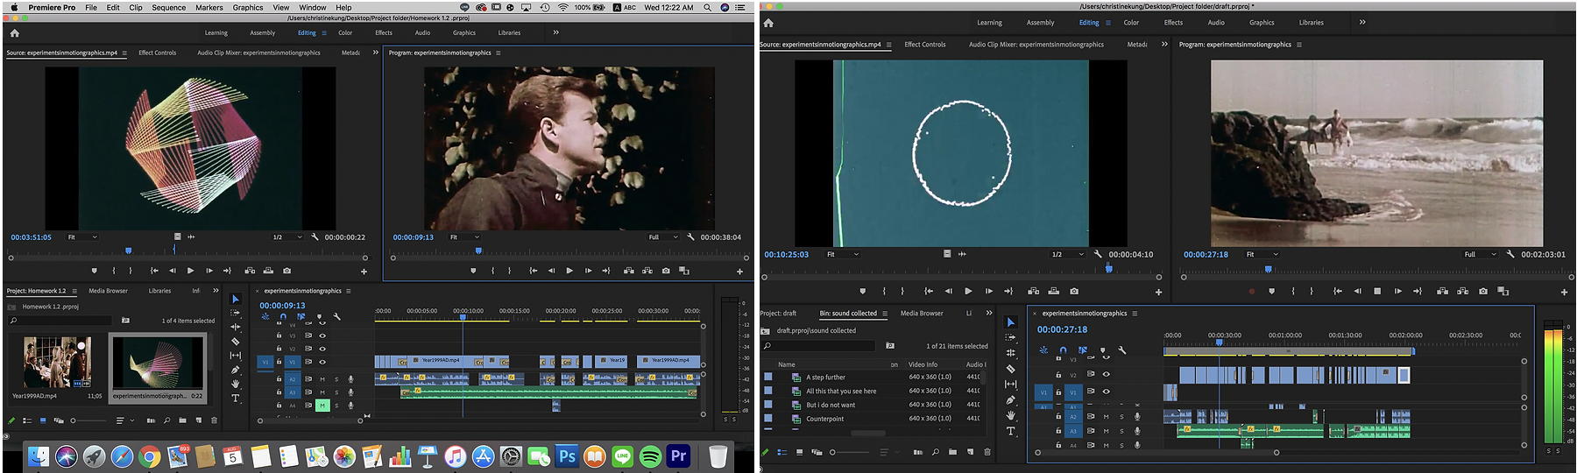Select the Razor tool in the Homework 1.2 window
This screenshot has height=473, width=1577.
(235, 342)
